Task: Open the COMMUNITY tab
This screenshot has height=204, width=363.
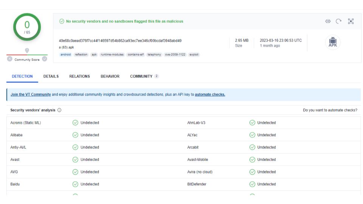Action: click(144, 76)
